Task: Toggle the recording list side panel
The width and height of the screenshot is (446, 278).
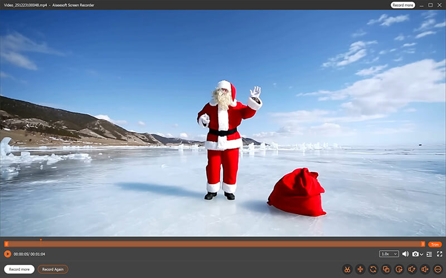Action: (430, 254)
